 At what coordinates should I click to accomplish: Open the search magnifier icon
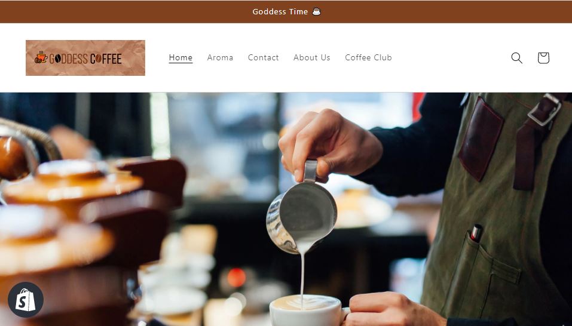tap(516, 58)
